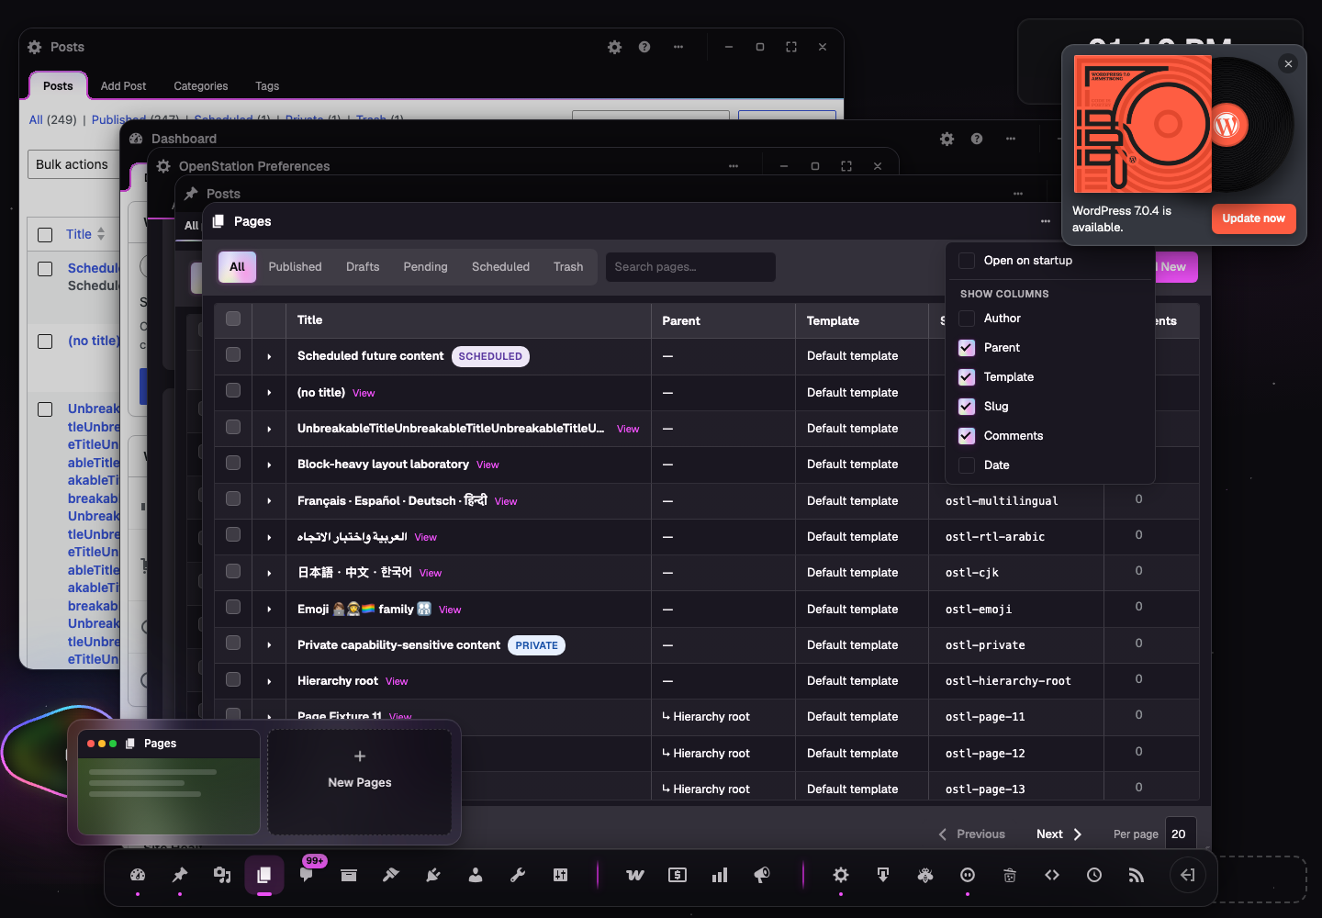
Task: Hide the Comments column
Action: [x=967, y=436]
